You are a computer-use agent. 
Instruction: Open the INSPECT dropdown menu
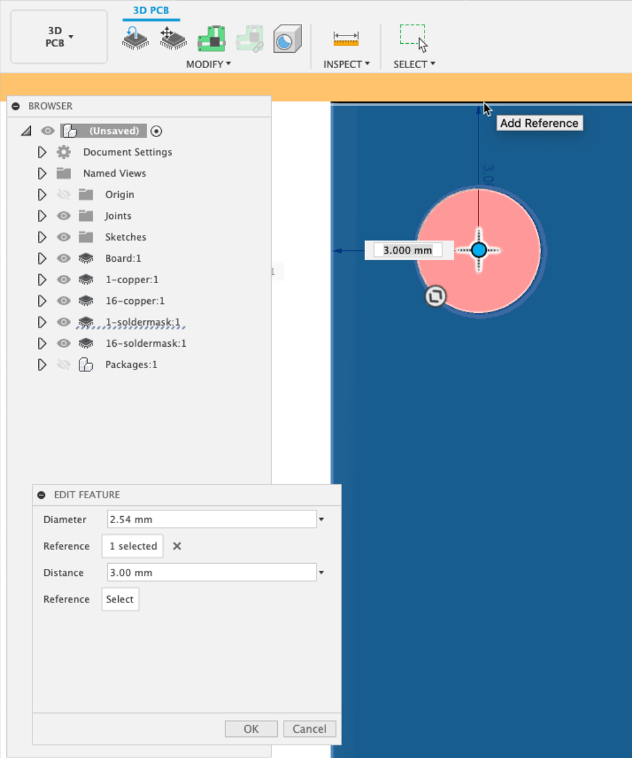click(x=346, y=64)
